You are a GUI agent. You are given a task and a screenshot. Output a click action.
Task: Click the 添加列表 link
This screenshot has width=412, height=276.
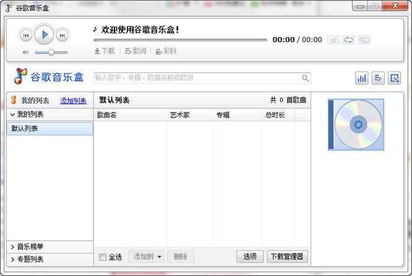point(74,101)
